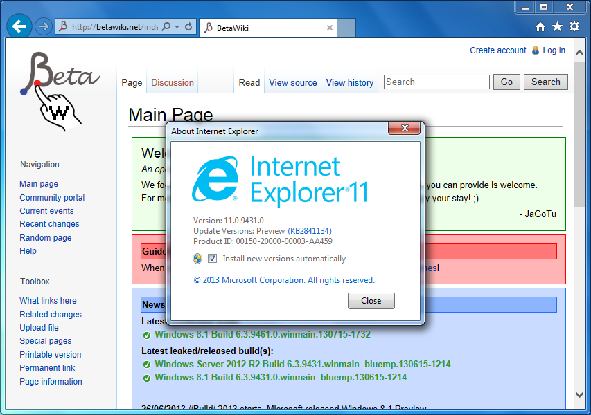Click the Go button
The height and width of the screenshot is (415, 591).
click(506, 82)
